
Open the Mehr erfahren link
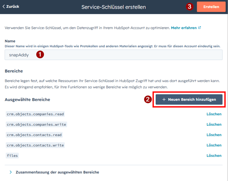[184, 28]
